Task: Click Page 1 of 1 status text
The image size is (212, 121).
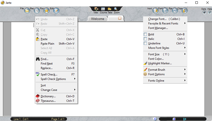Action: coord(58,119)
